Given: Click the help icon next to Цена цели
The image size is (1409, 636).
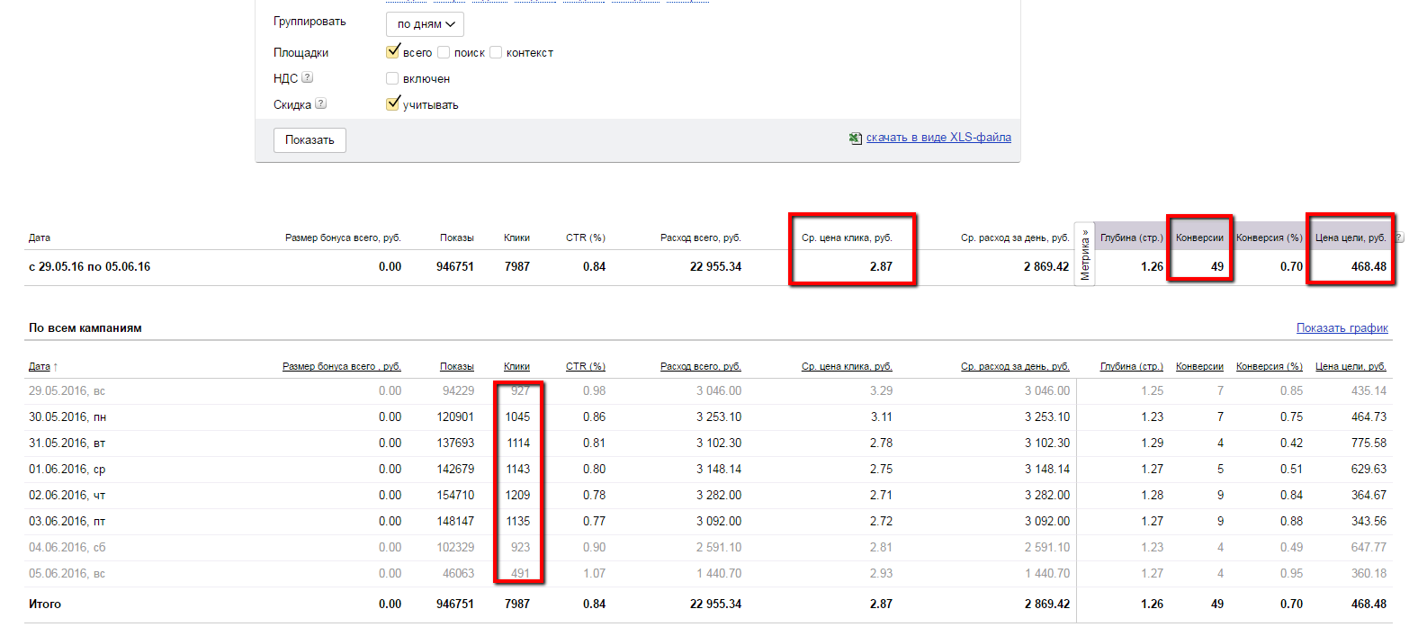Looking at the screenshot, I should pos(1398,237).
